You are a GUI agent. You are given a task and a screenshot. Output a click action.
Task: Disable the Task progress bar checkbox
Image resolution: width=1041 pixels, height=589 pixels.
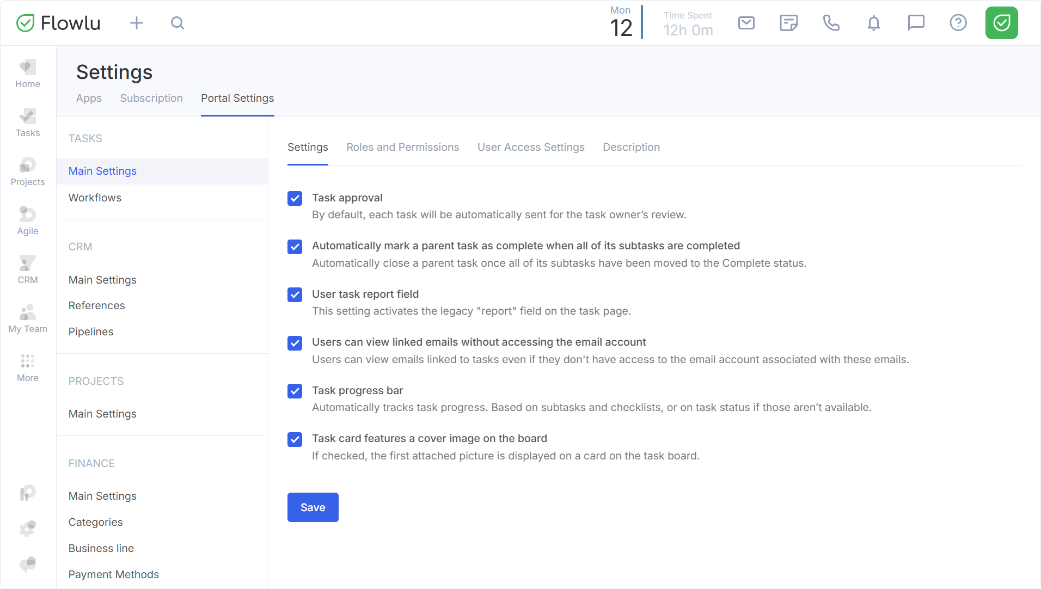pyautogui.click(x=295, y=391)
